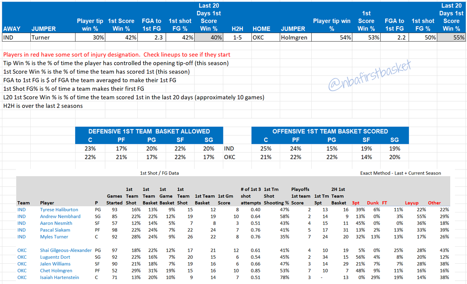
Task: Click the red Other column header
Action: (434, 203)
